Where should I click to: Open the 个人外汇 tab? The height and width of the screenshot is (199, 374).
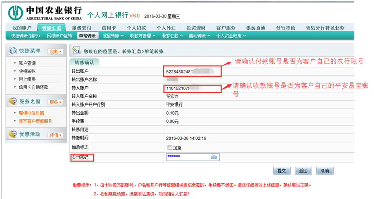166,28
